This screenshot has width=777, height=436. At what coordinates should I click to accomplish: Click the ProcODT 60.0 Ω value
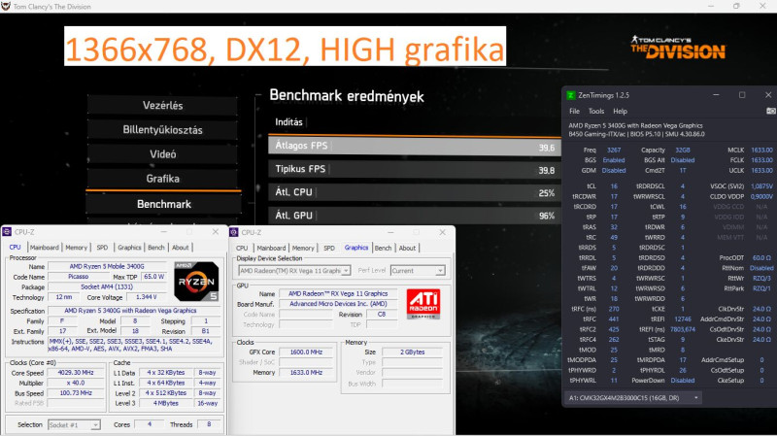coord(761,258)
